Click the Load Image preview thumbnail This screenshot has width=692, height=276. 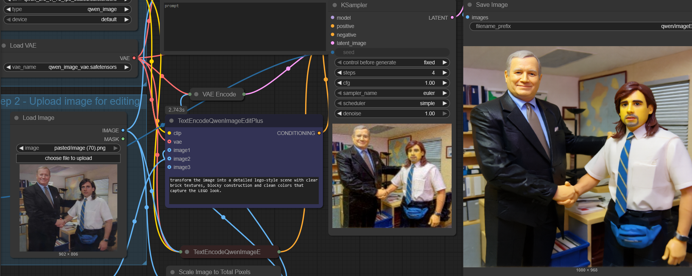[x=69, y=208]
